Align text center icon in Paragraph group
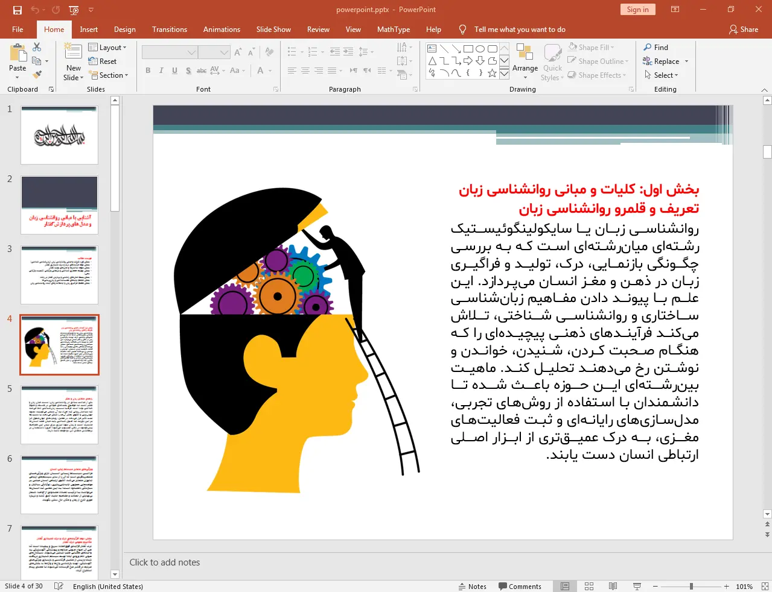This screenshot has width=772, height=592. coord(305,71)
